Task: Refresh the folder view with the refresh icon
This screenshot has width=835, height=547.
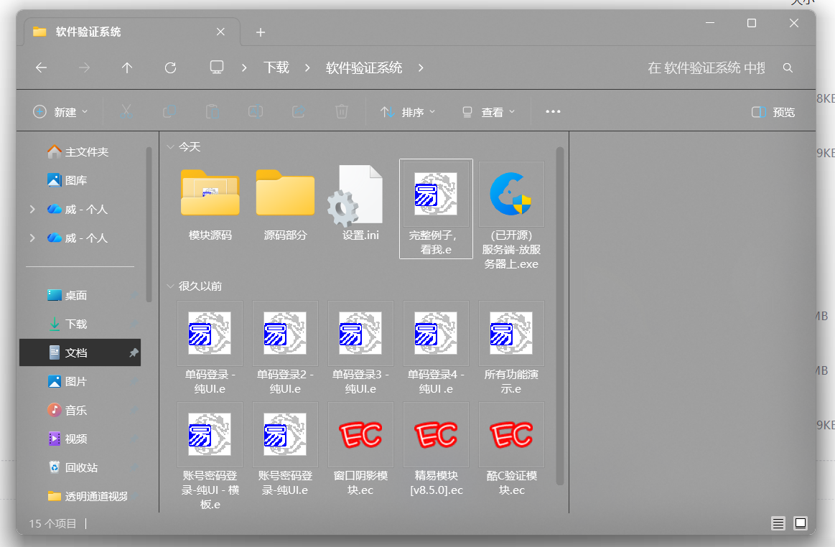Action: [x=170, y=67]
